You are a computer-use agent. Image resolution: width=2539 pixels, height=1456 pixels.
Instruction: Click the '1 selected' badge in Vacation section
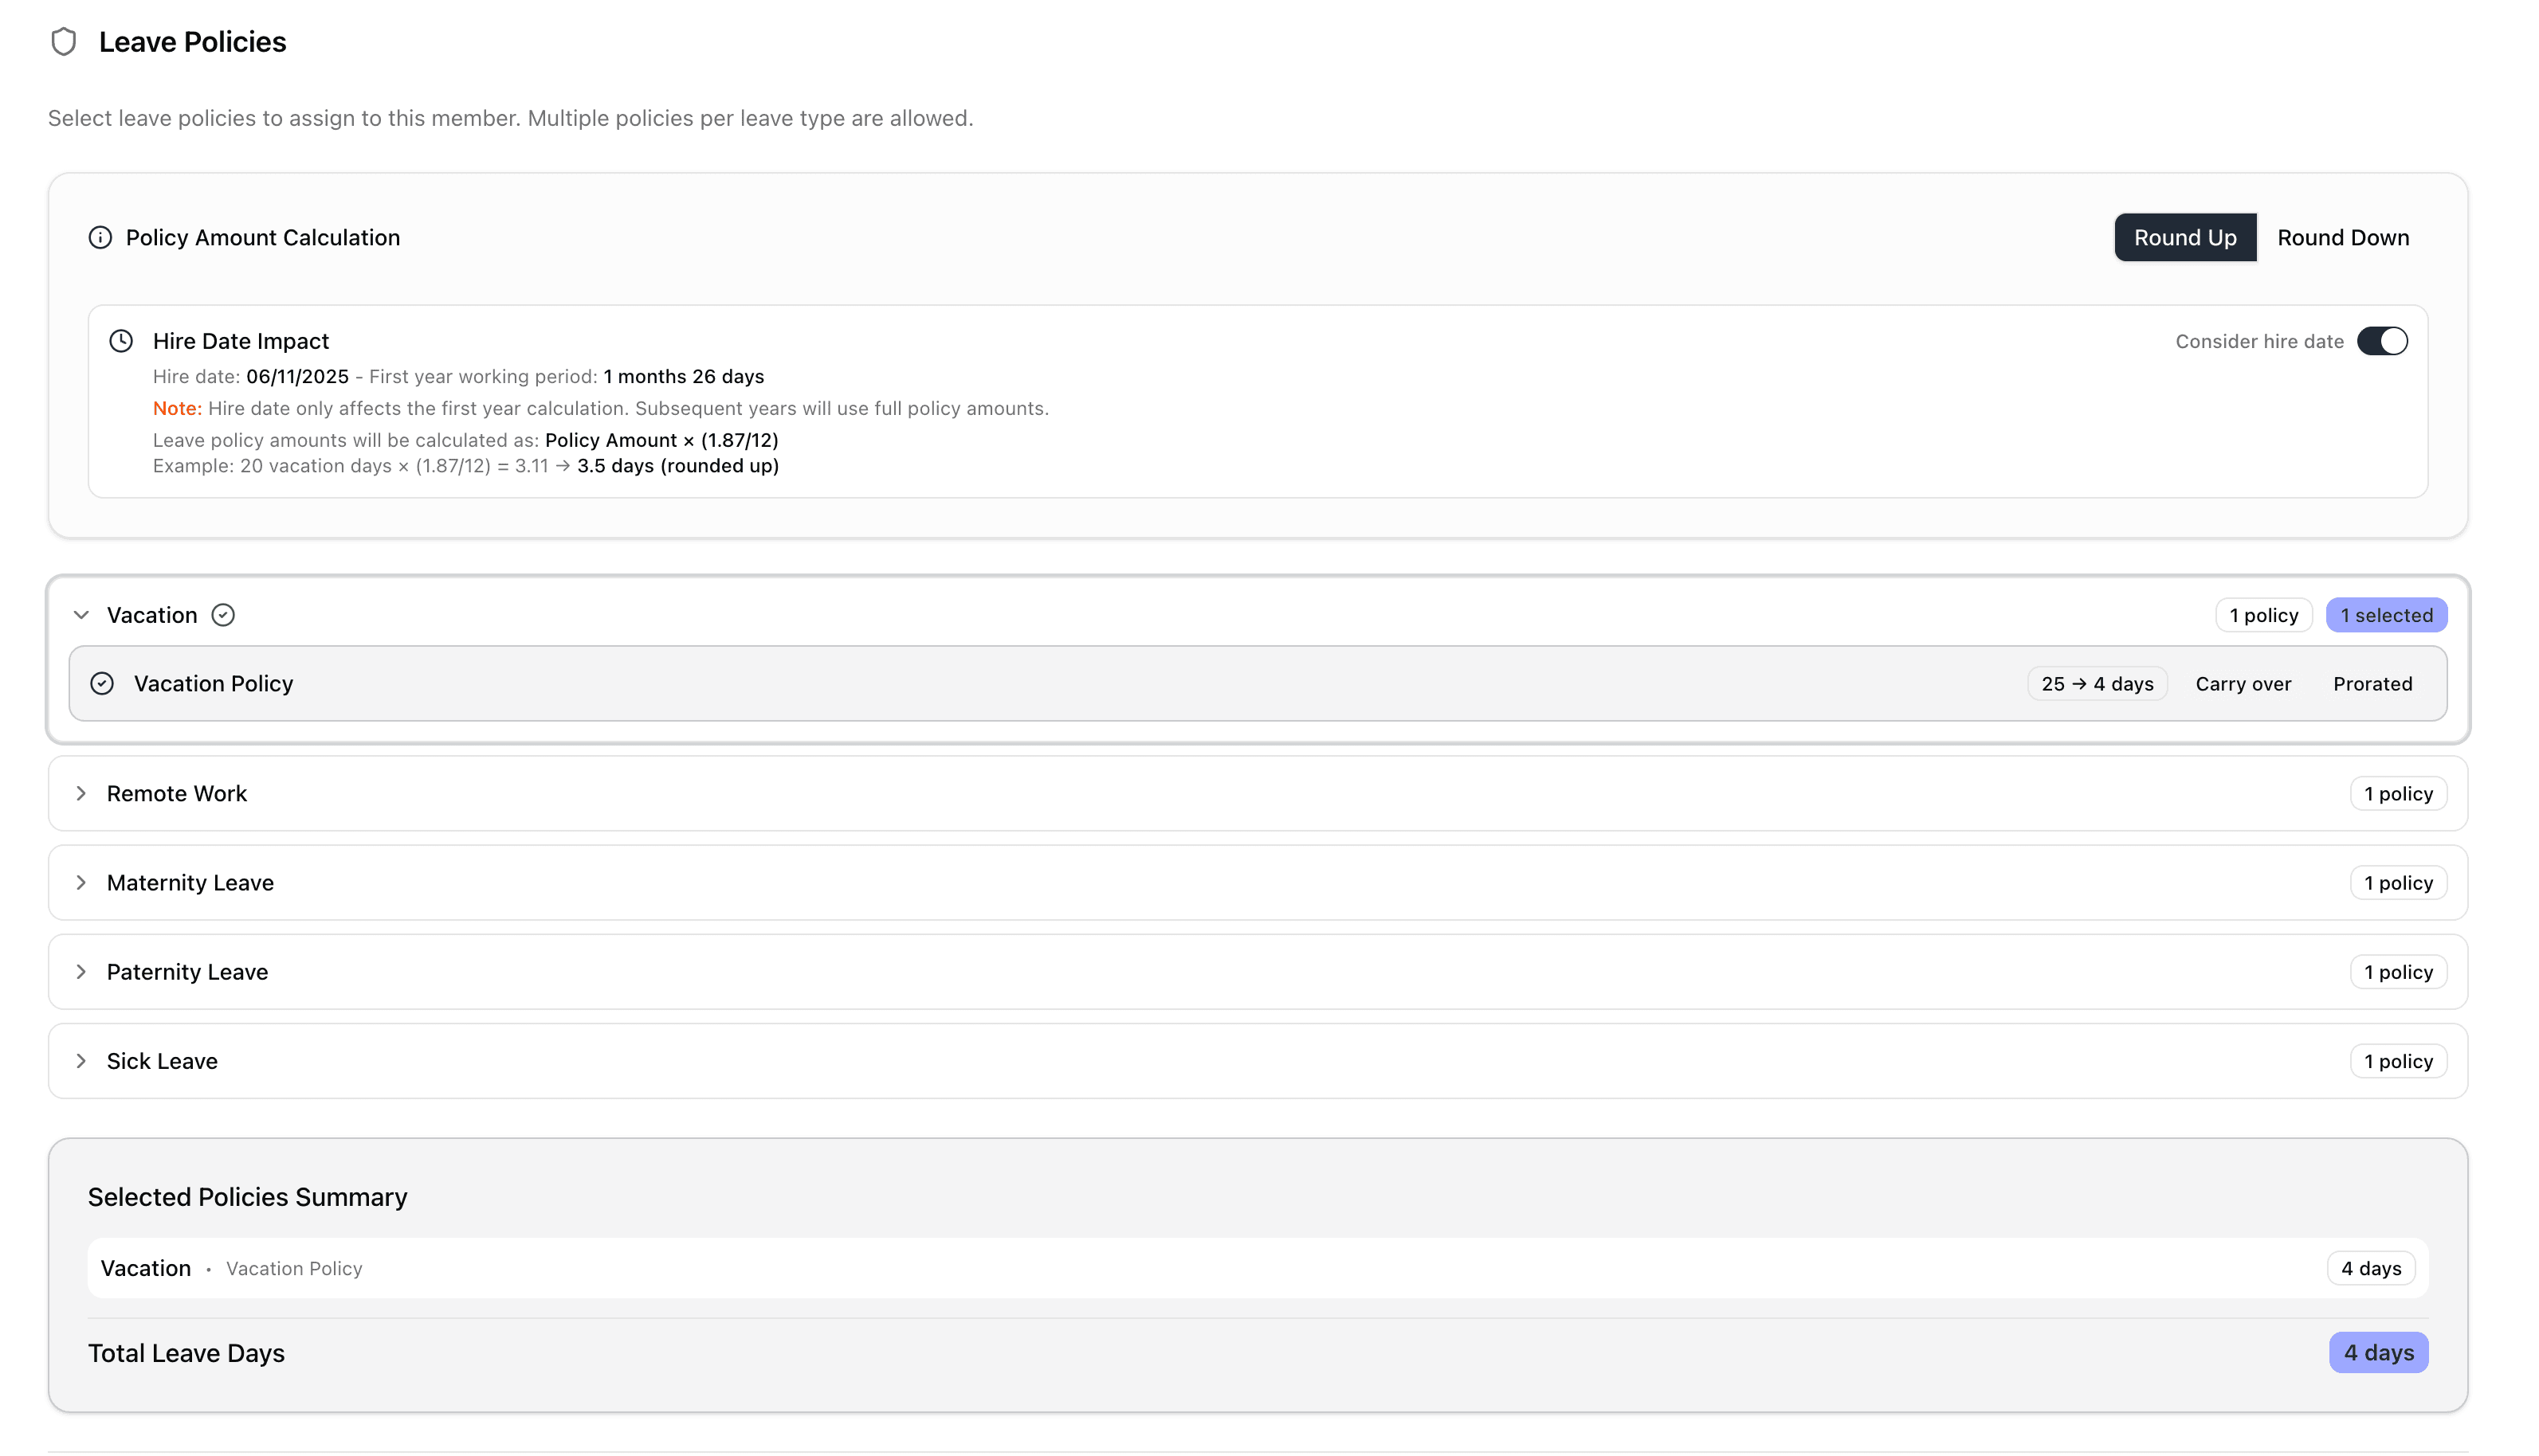coord(2386,615)
